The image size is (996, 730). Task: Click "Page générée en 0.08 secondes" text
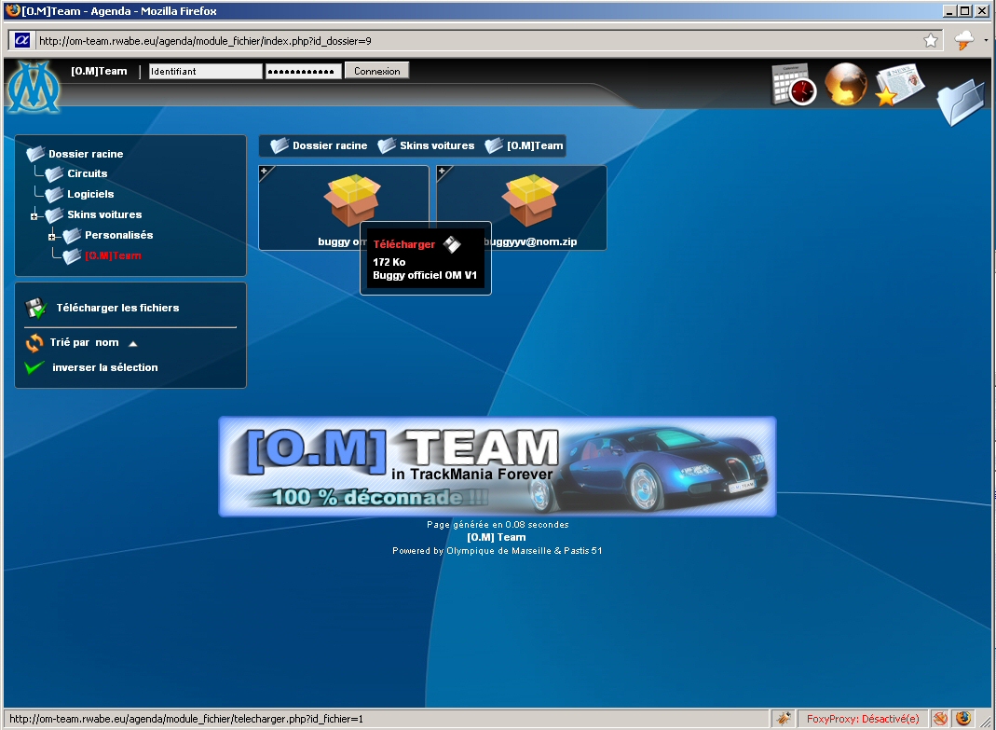click(x=498, y=525)
